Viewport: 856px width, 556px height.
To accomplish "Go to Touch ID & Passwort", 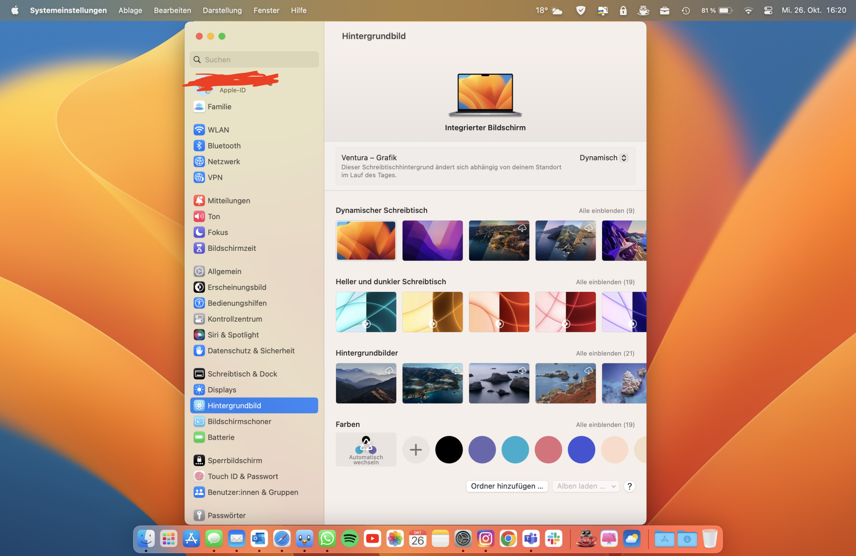I will 242,476.
